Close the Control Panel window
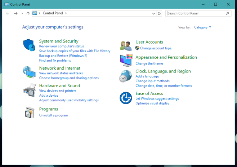The image size is (237, 167). coord(228,4)
